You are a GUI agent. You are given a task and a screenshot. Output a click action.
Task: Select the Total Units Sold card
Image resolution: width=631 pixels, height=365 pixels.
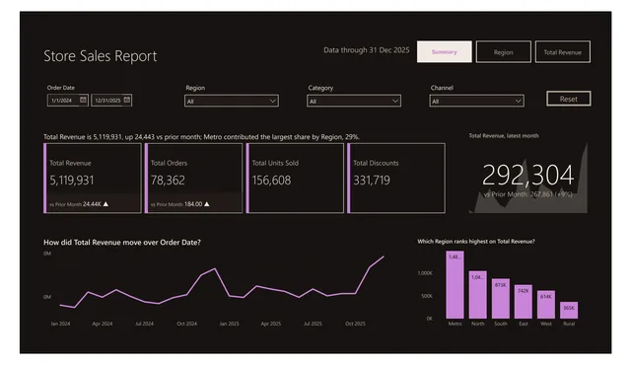295,178
